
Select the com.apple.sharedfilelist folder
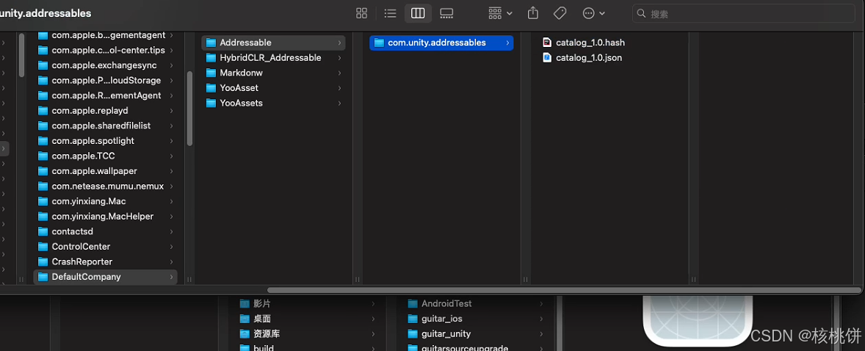coord(105,126)
